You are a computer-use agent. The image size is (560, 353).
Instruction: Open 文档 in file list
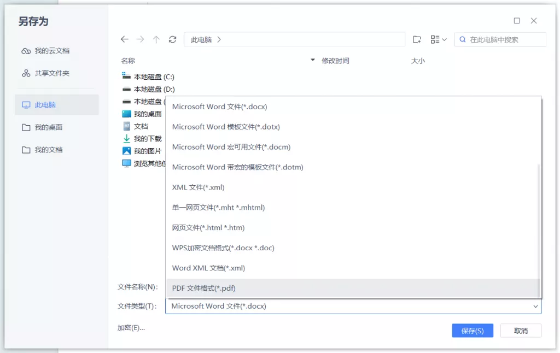(x=141, y=126)
